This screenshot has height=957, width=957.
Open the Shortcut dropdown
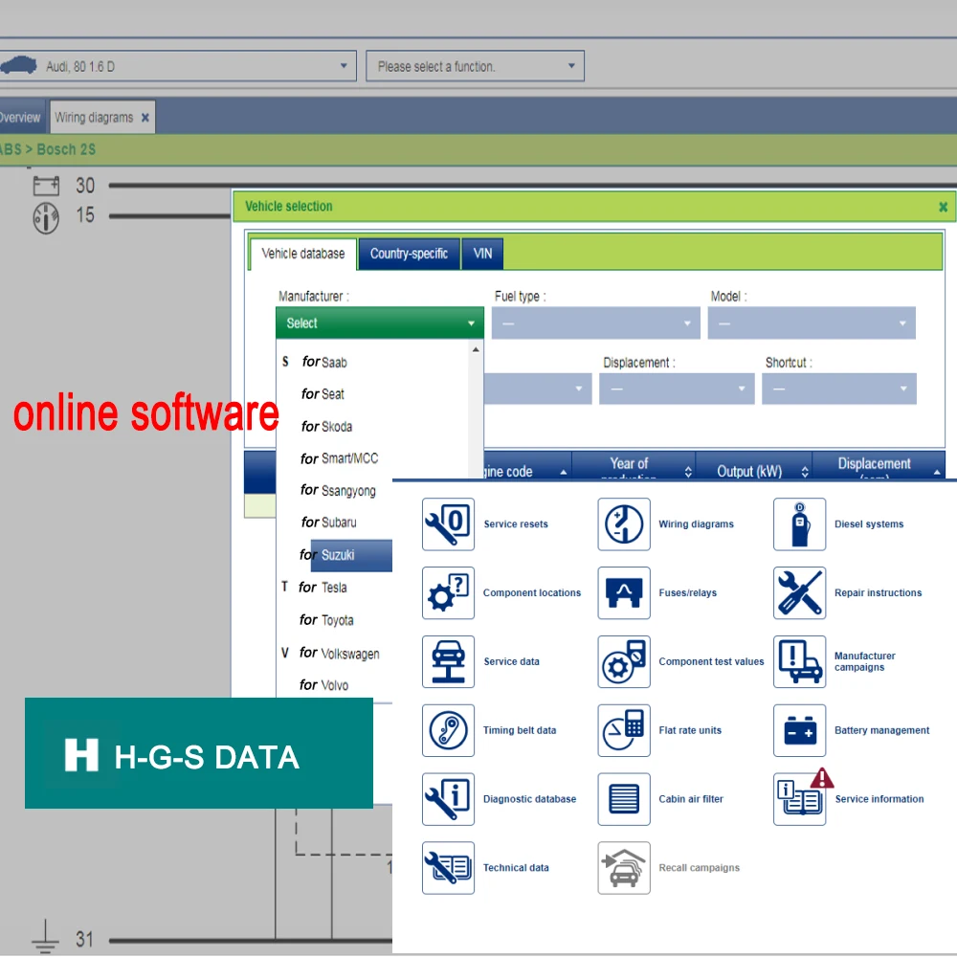coord(839,389)
